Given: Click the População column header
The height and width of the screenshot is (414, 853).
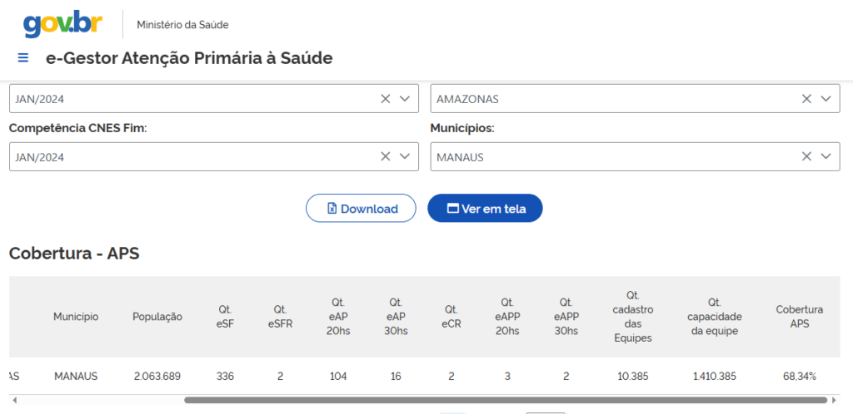Looking at the screenshot, I should coord(157,317).
